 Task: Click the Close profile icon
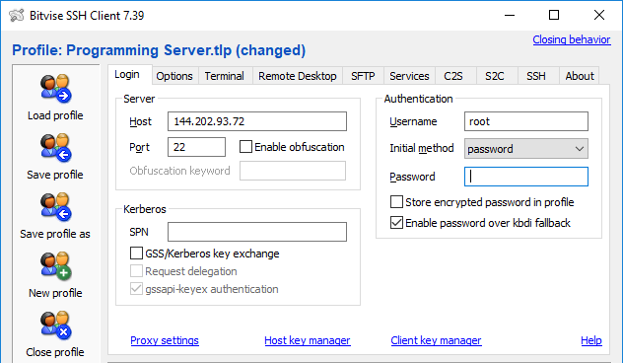coord(55,326)
